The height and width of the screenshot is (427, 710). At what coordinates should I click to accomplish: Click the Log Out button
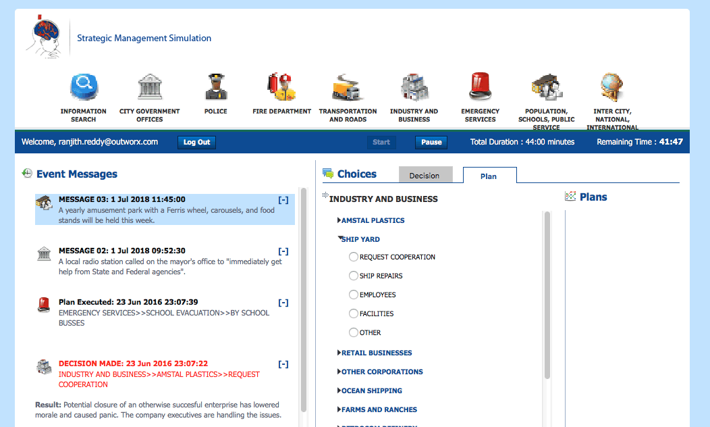click(196, 143)
